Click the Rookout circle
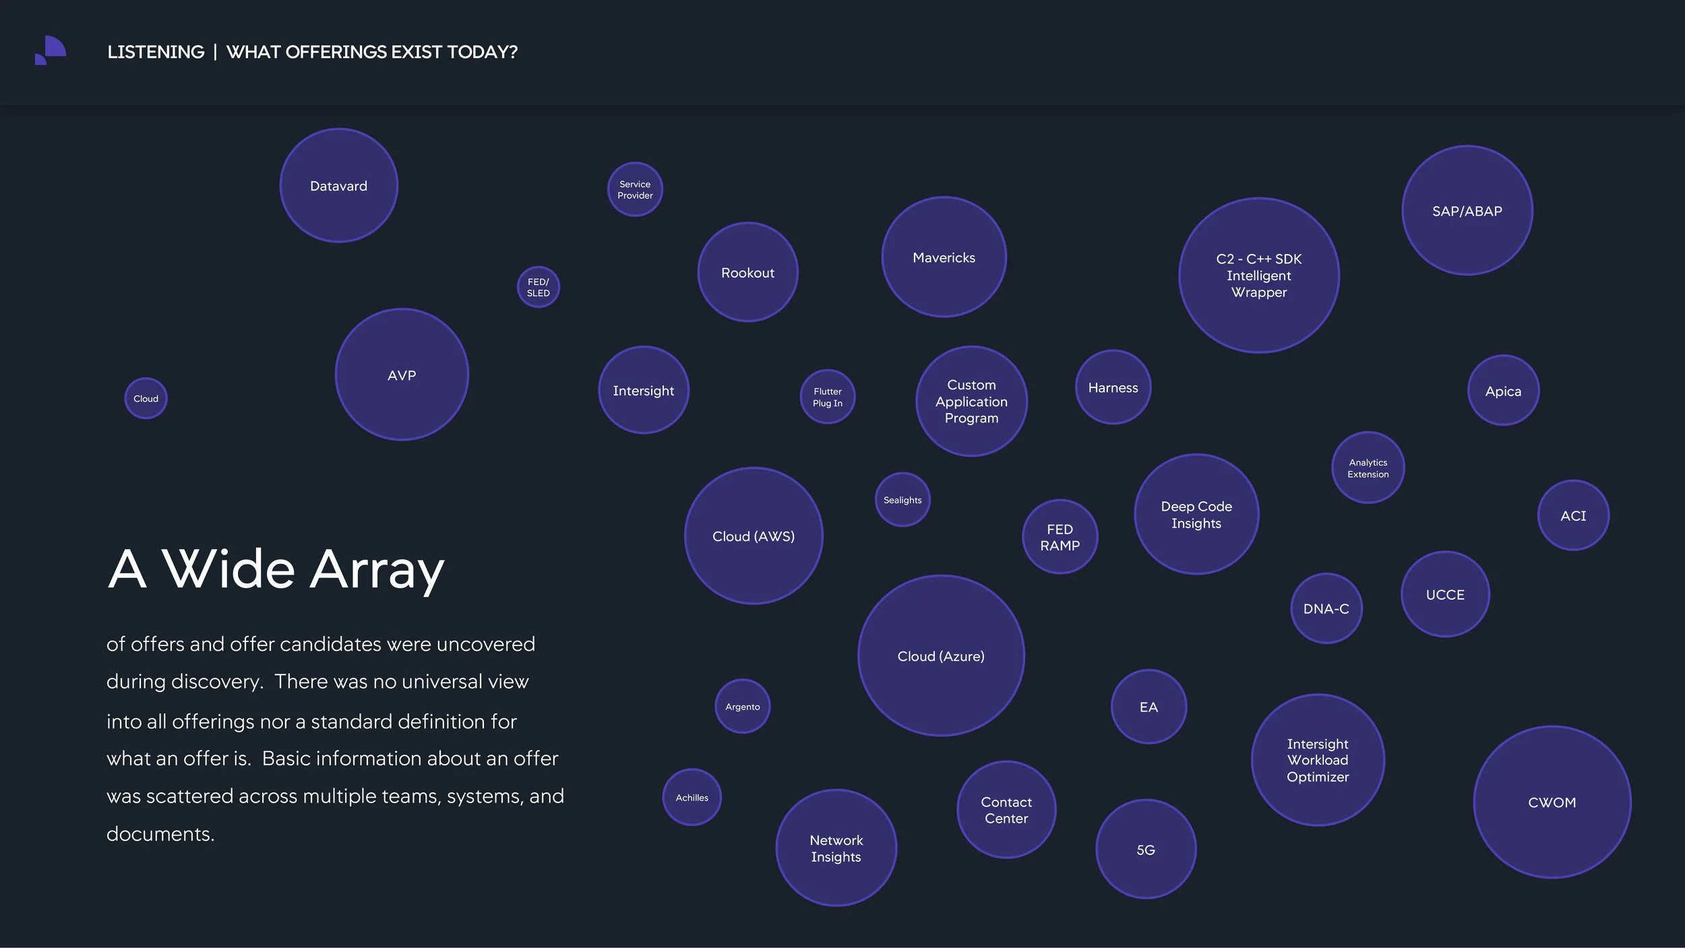 tap(747, 272)
